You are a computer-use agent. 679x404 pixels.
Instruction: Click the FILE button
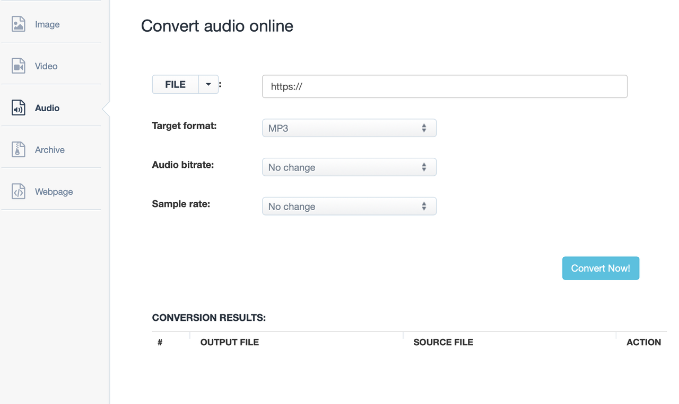point(175,84)
